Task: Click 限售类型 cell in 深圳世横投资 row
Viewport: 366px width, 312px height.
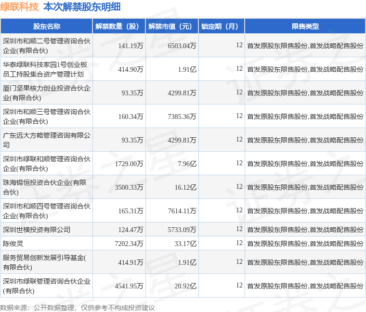Action: tap(305, 230)
